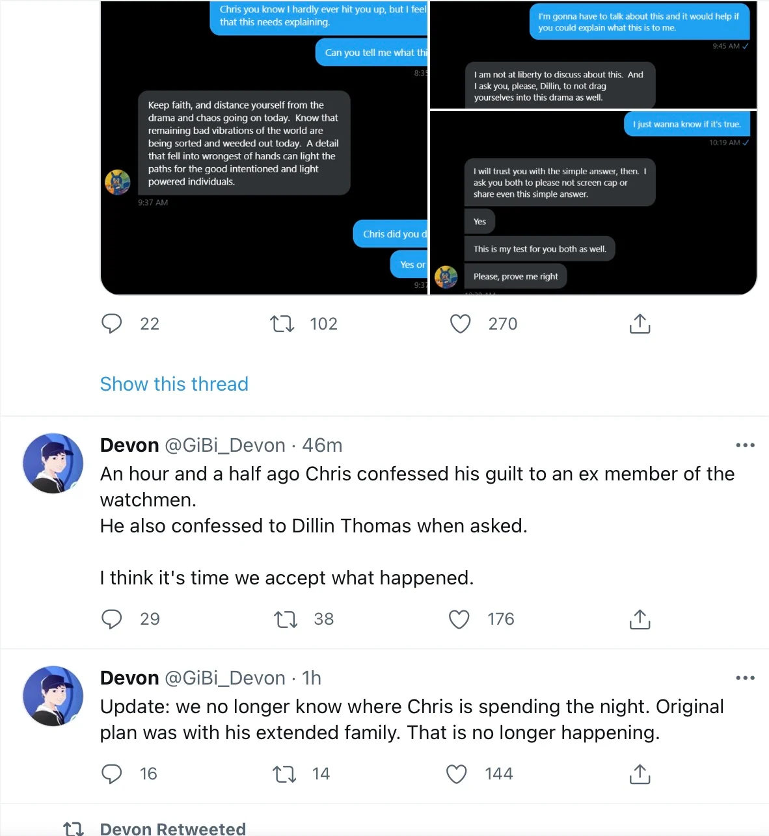Share the 1h Update tweet

640,774
